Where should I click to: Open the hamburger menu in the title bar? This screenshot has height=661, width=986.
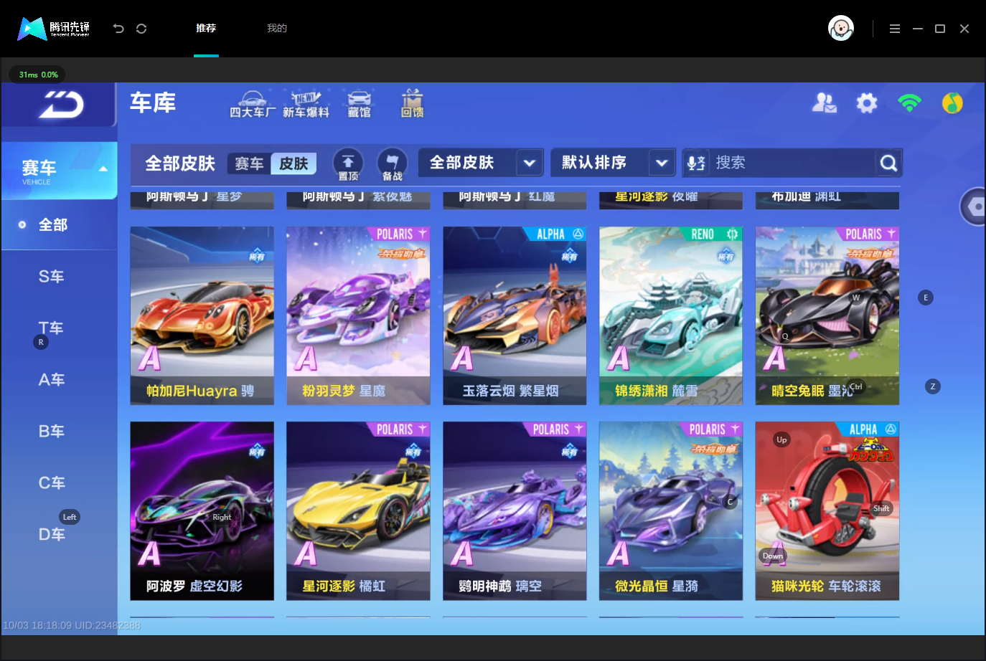(x=894, y=29)
